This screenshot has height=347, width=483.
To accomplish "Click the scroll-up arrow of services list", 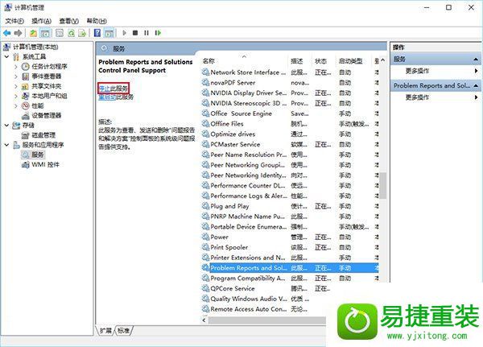I will pos(382,60).
